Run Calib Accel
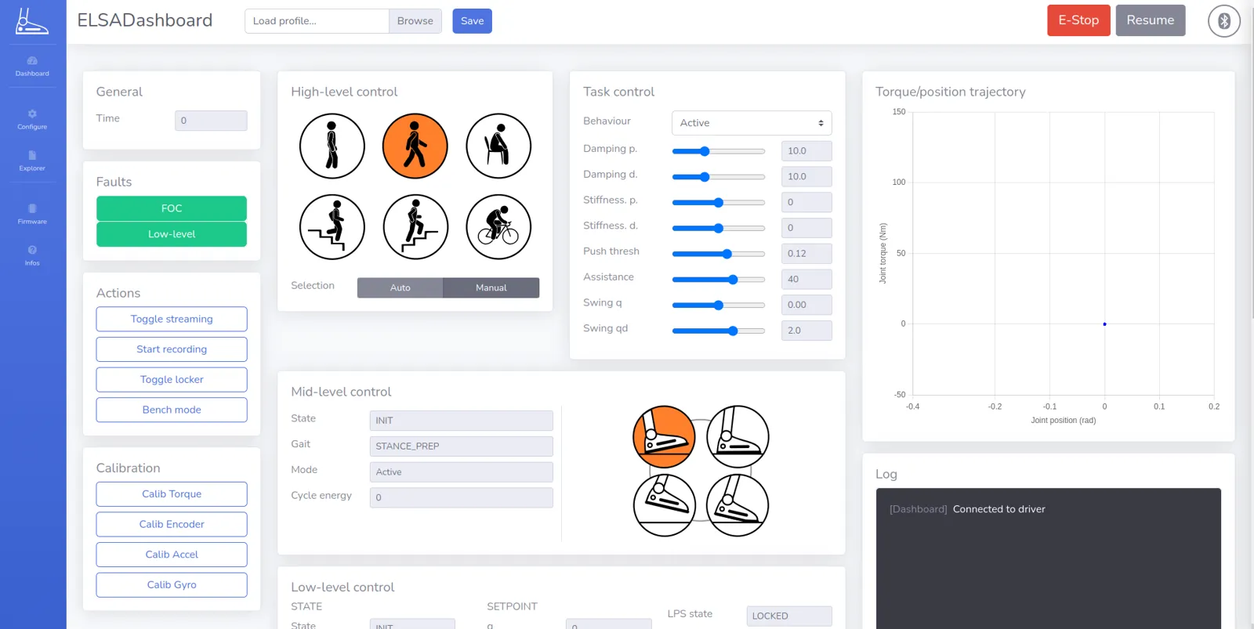This screenshot has height=629, width=1254. (x=172, y=555)
